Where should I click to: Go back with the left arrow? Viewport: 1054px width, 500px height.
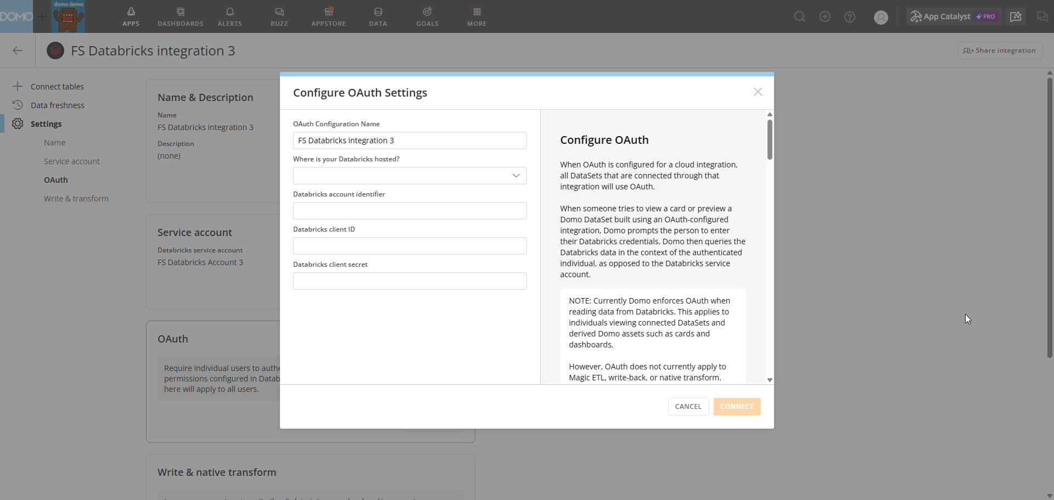18,50
